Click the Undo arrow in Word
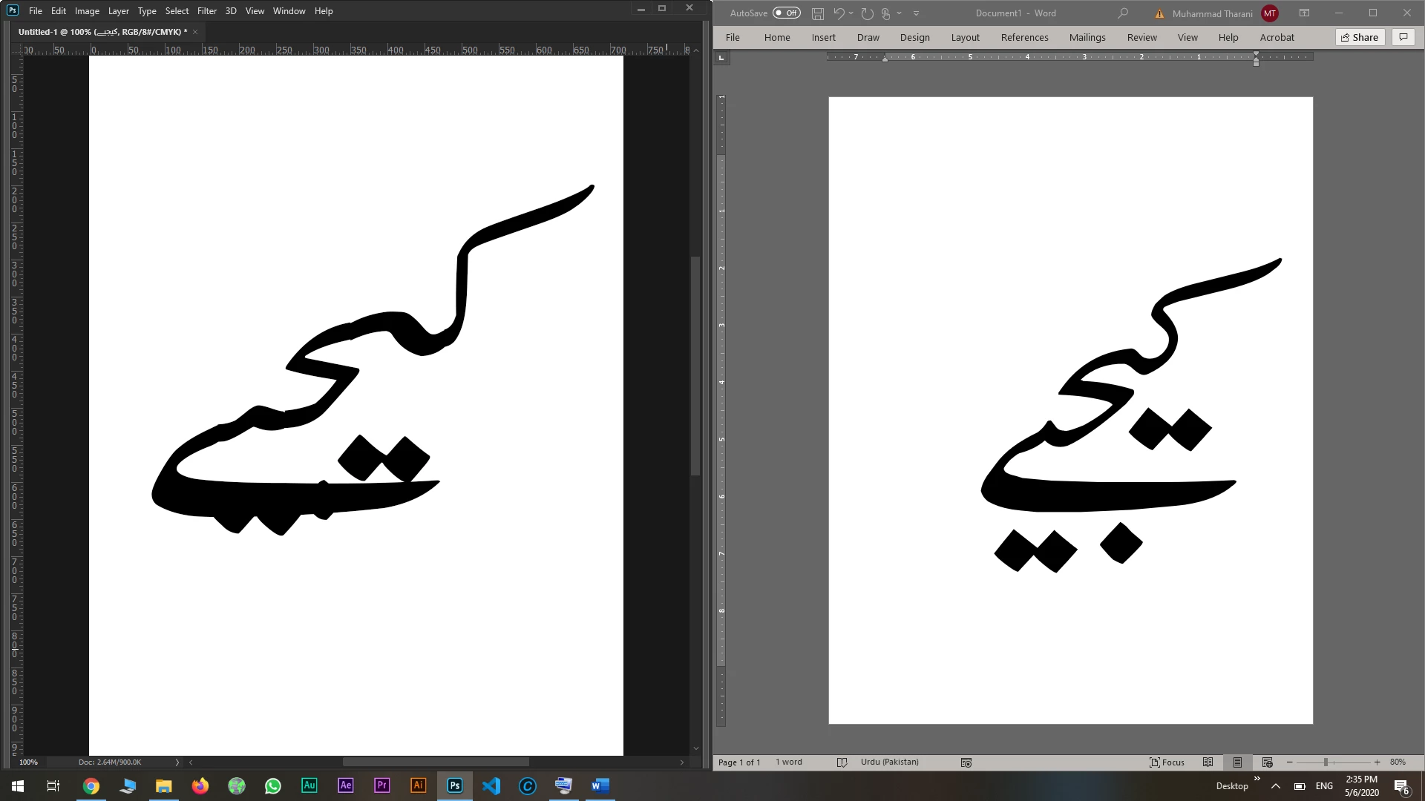The width and height of the screenshot is (1425, 801). [x=839, y=13]
